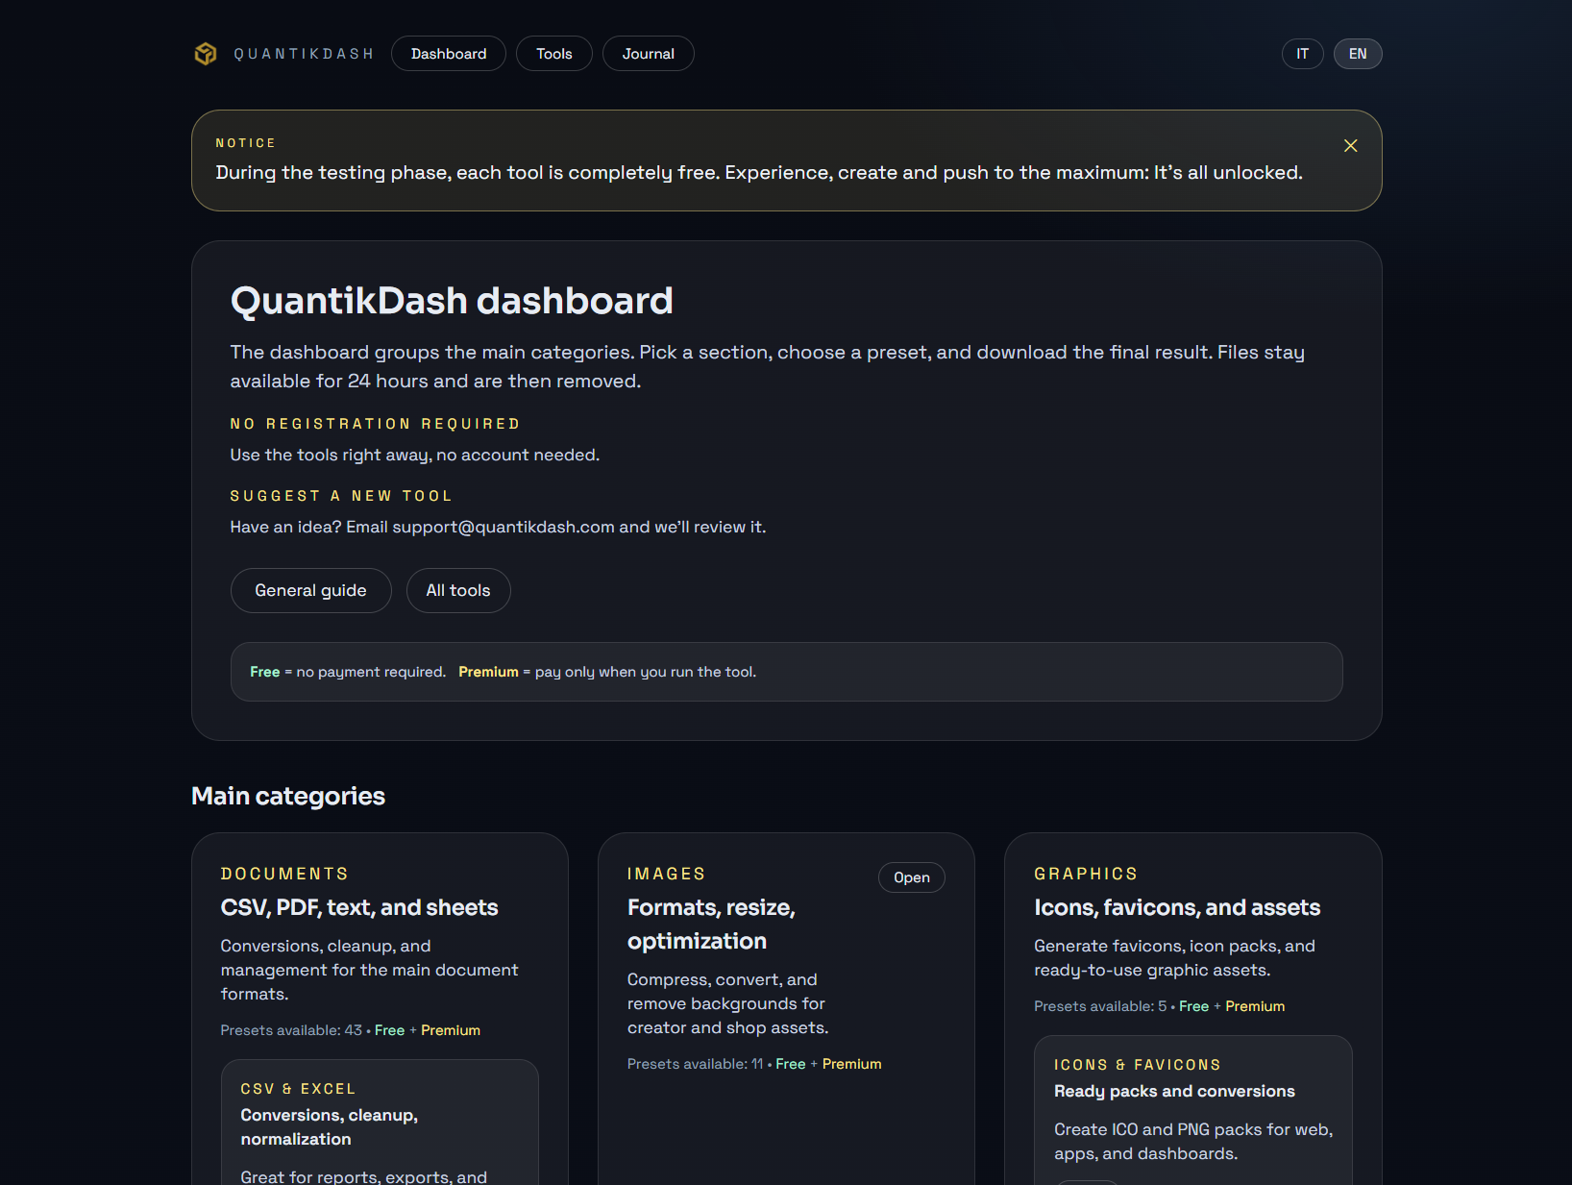Open the Dashboard navigation tab
Viewport: 1572px width, 1185px height.
pos(448,53)
